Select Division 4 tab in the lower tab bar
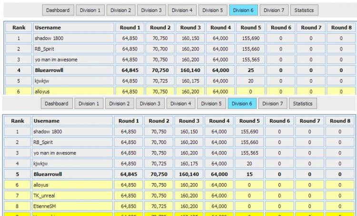 [181, 103]
